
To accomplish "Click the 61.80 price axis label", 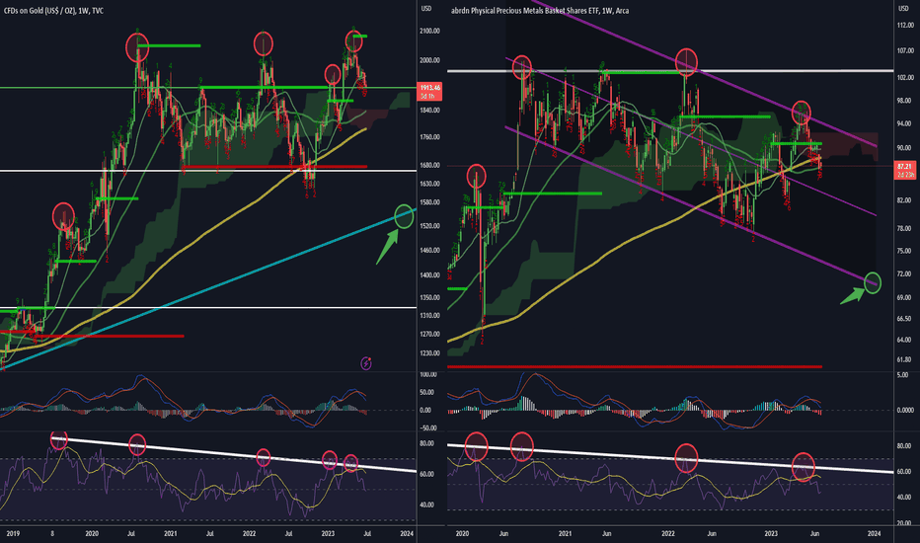I will click(x=904, y=359).
